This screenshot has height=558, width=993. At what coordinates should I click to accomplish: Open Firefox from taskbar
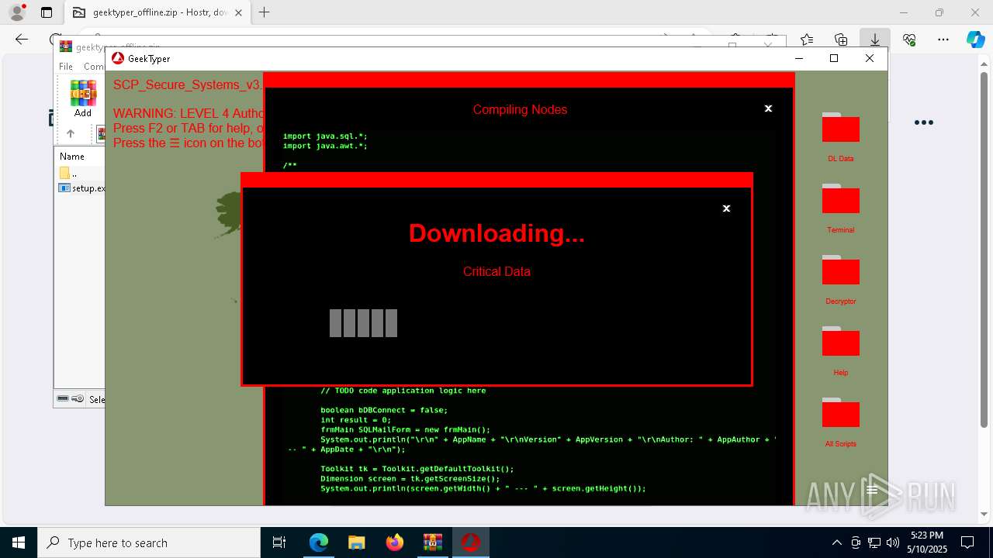tap(394, 542)
